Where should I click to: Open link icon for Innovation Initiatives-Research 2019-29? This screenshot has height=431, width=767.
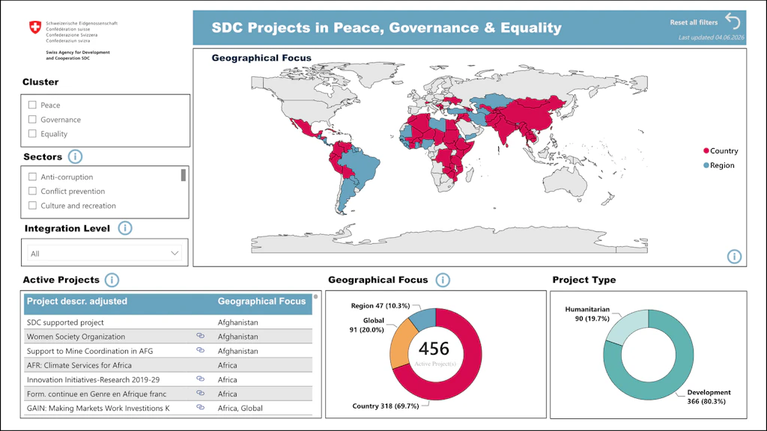click(201, 379)
